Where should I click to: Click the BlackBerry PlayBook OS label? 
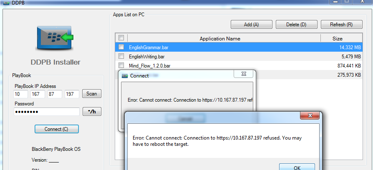[x=56, y=149]
